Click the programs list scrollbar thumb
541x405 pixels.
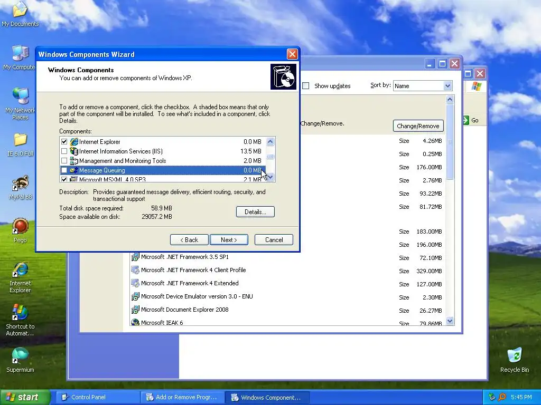pos(450,141)
